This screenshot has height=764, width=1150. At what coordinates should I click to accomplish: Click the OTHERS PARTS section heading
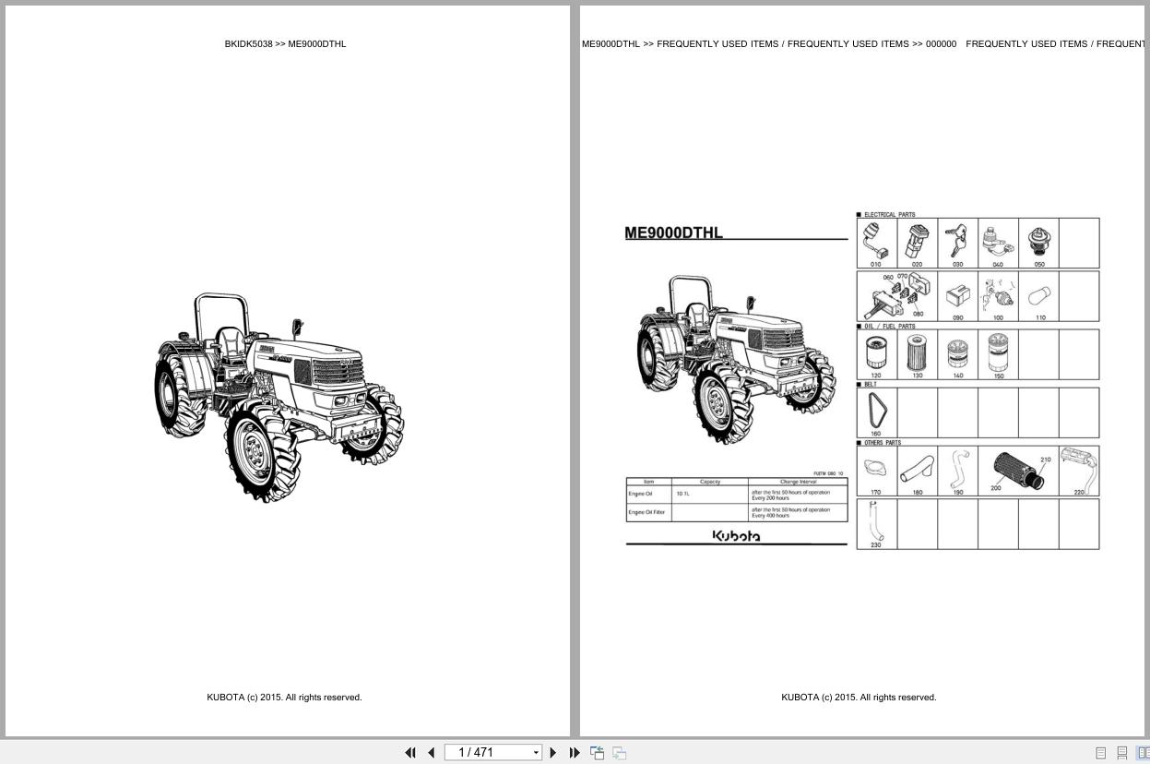tap(883, 443)
